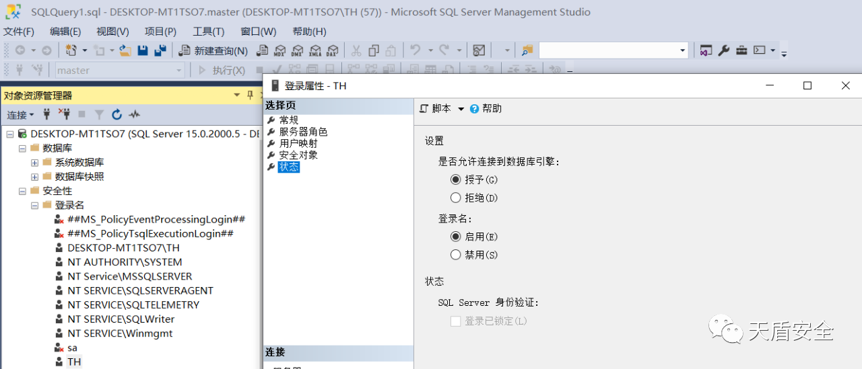862x369 pixels.
Task: Click the MDX query icon
Action: 280,50
